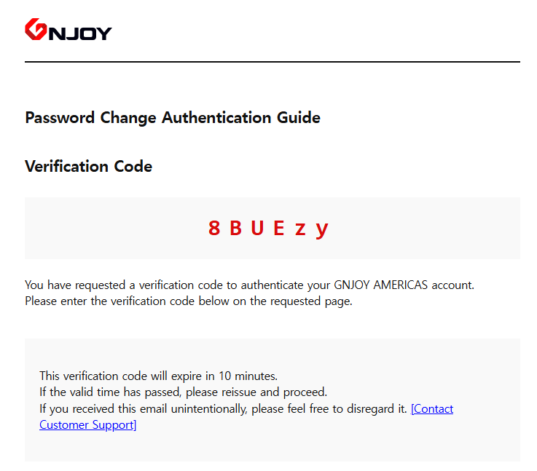This screenshot has width=537, height=471.
Task: Click the NJOY black logo wordmark
Action: 80,33
